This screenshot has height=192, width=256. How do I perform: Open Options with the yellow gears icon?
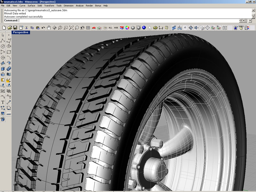[x=155, y=28]
